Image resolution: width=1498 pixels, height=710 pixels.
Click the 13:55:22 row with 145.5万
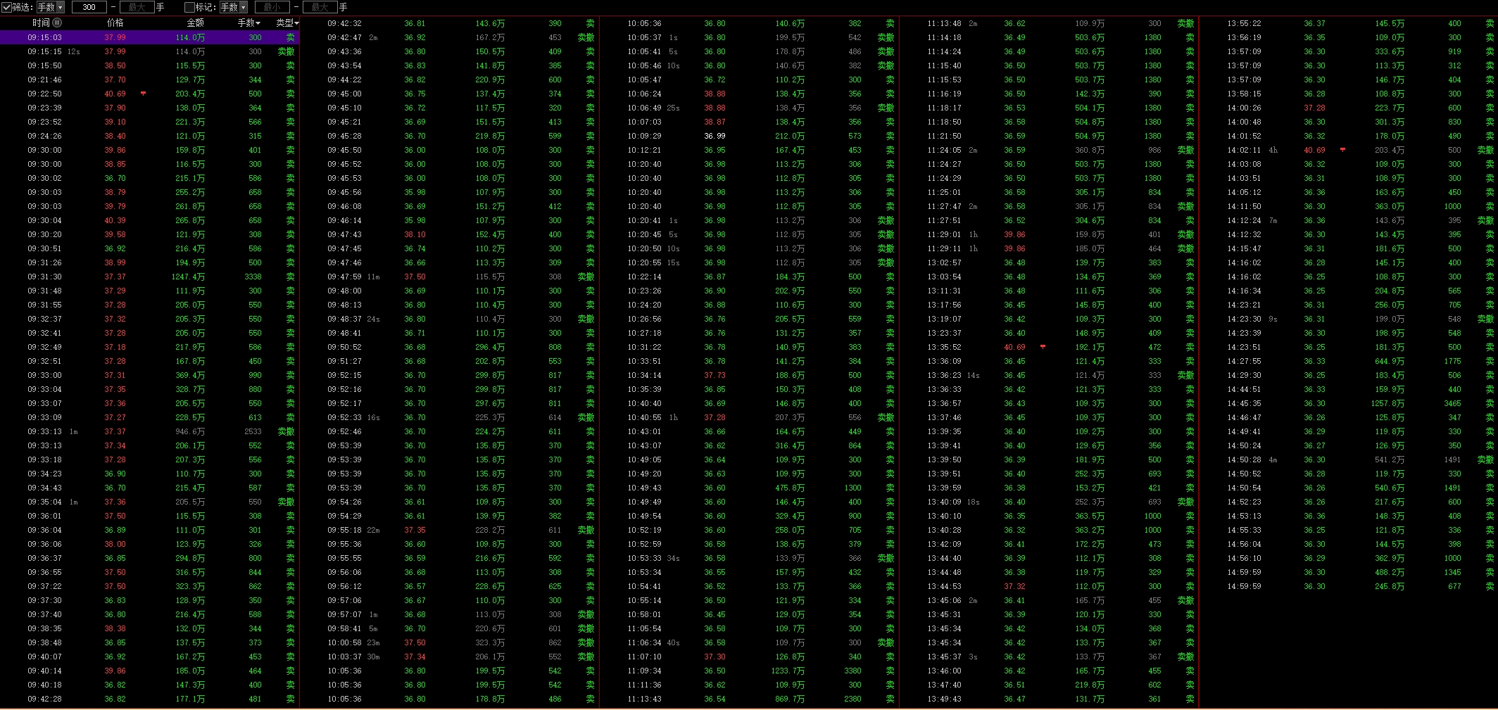(1349, 23)
